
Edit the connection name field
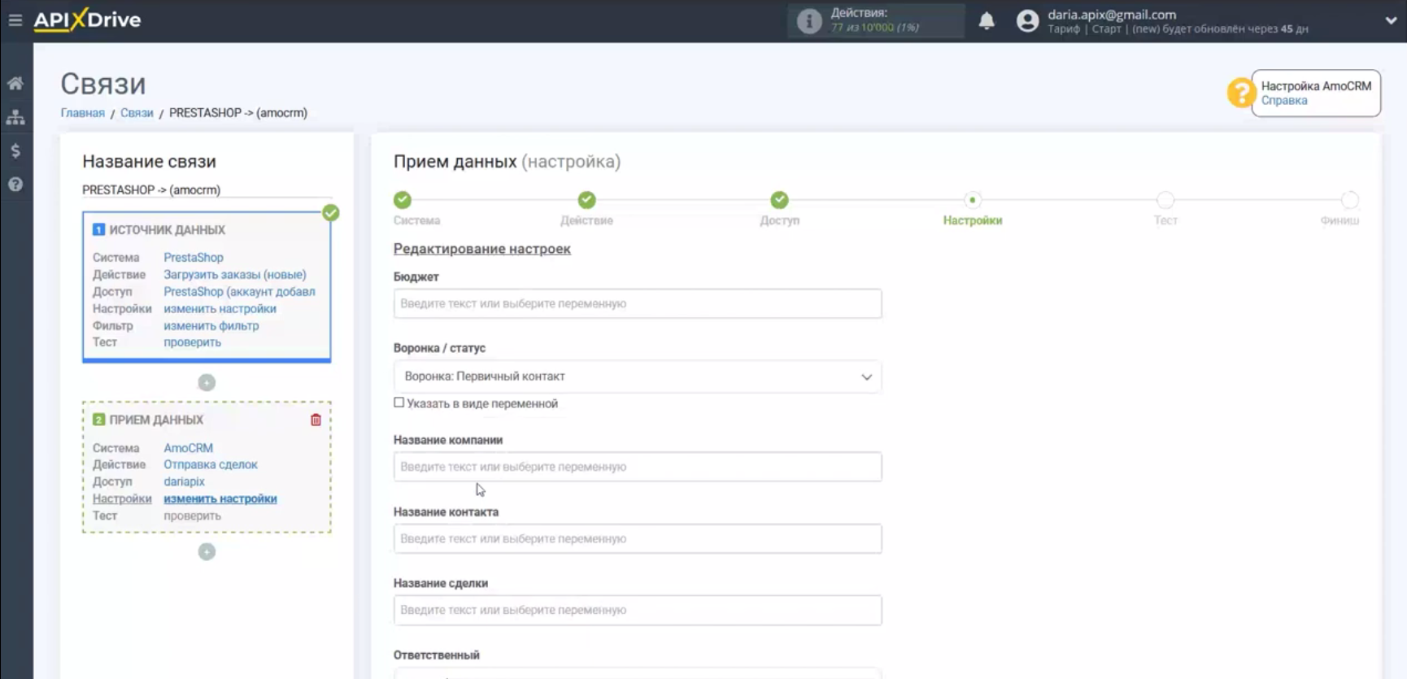[x=207, y=189]
